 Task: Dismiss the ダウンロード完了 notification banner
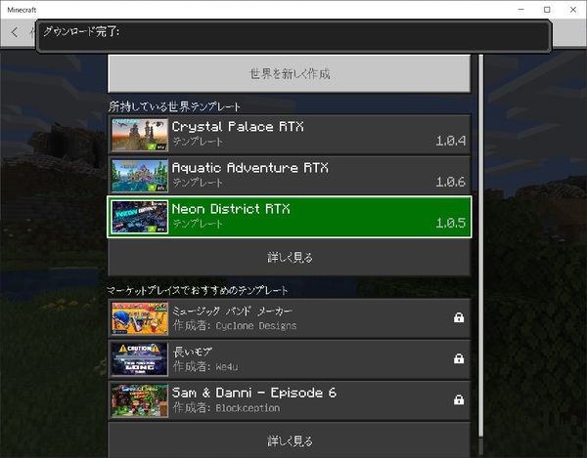coord(293,36)
